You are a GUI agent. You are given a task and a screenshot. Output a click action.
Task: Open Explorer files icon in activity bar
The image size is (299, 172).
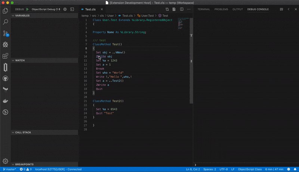tap(6, 11)
